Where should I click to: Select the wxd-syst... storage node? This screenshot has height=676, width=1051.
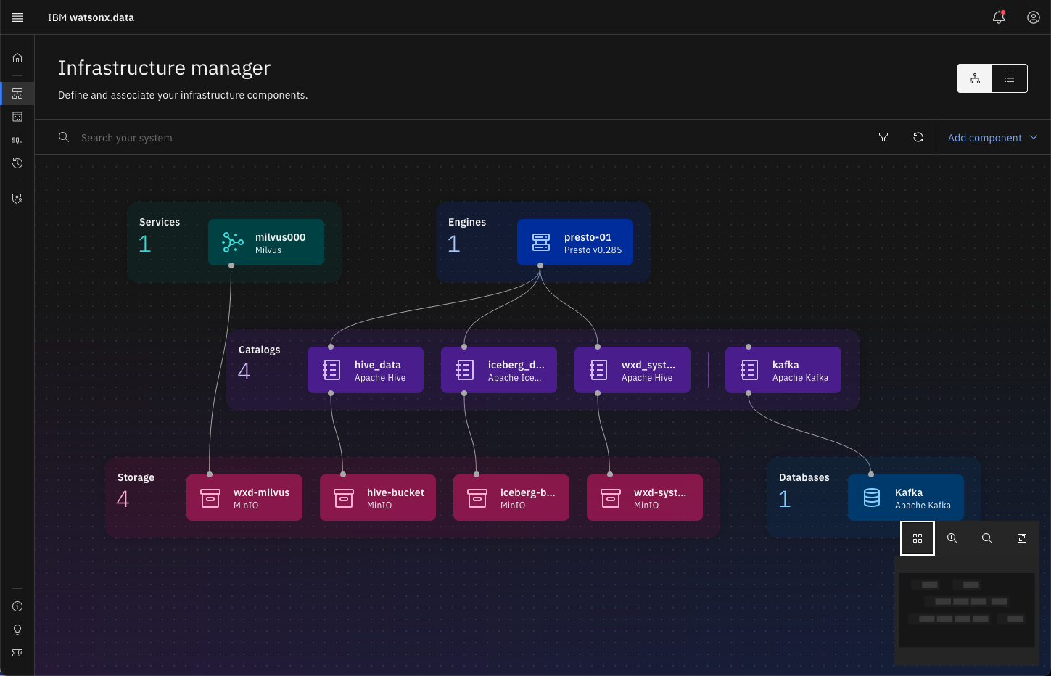645,498
